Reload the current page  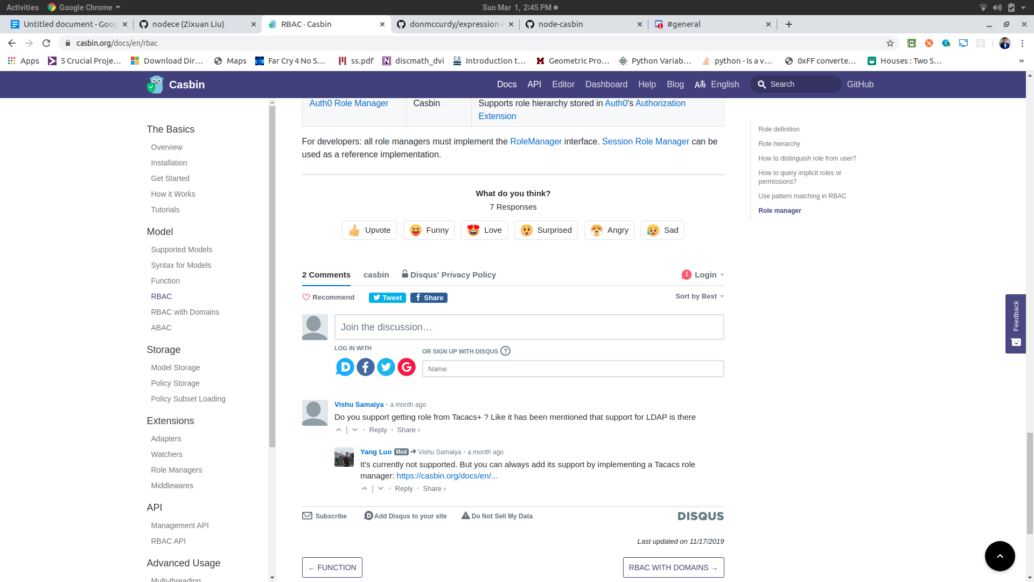46,43
